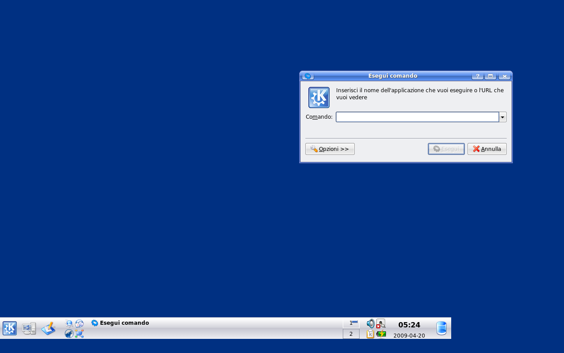564x353 pixels.
Task: Click the Comando text input field
Action: pos(417,117)
